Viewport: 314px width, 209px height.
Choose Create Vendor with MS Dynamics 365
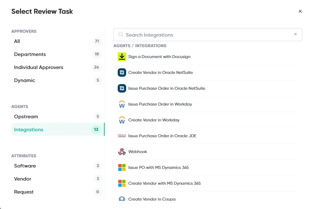(x=208, y=183)
